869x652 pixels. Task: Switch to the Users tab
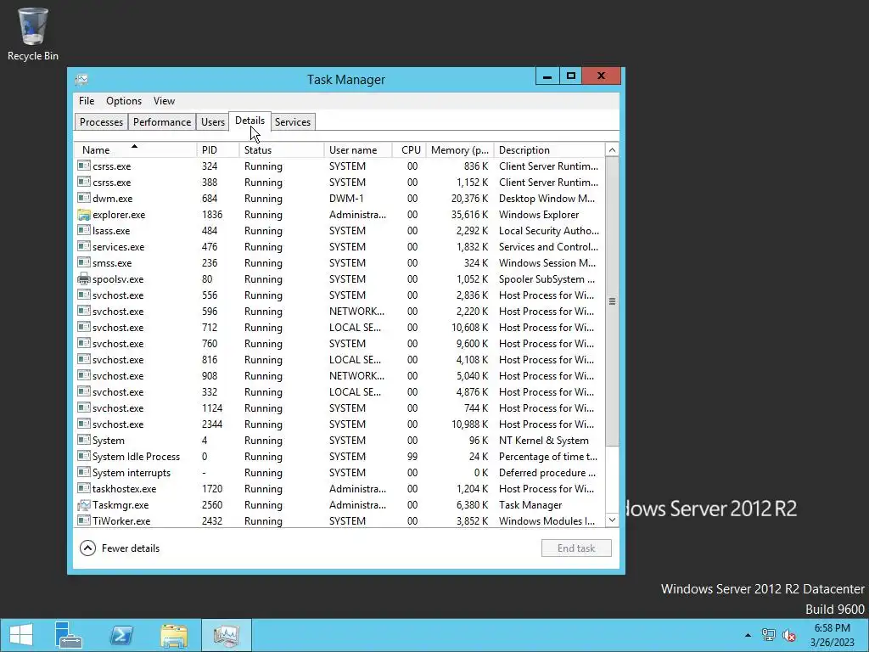(213, 122)
